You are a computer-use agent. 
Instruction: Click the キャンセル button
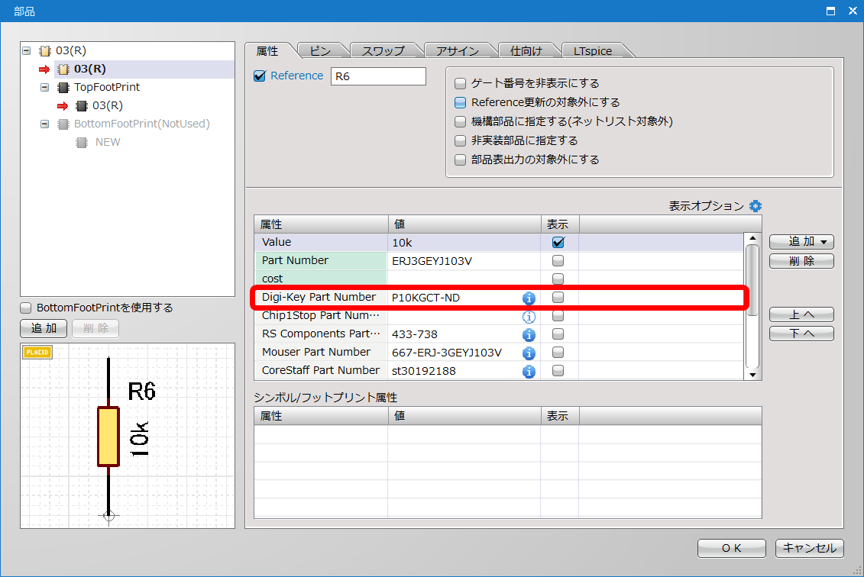pos(809,548)
